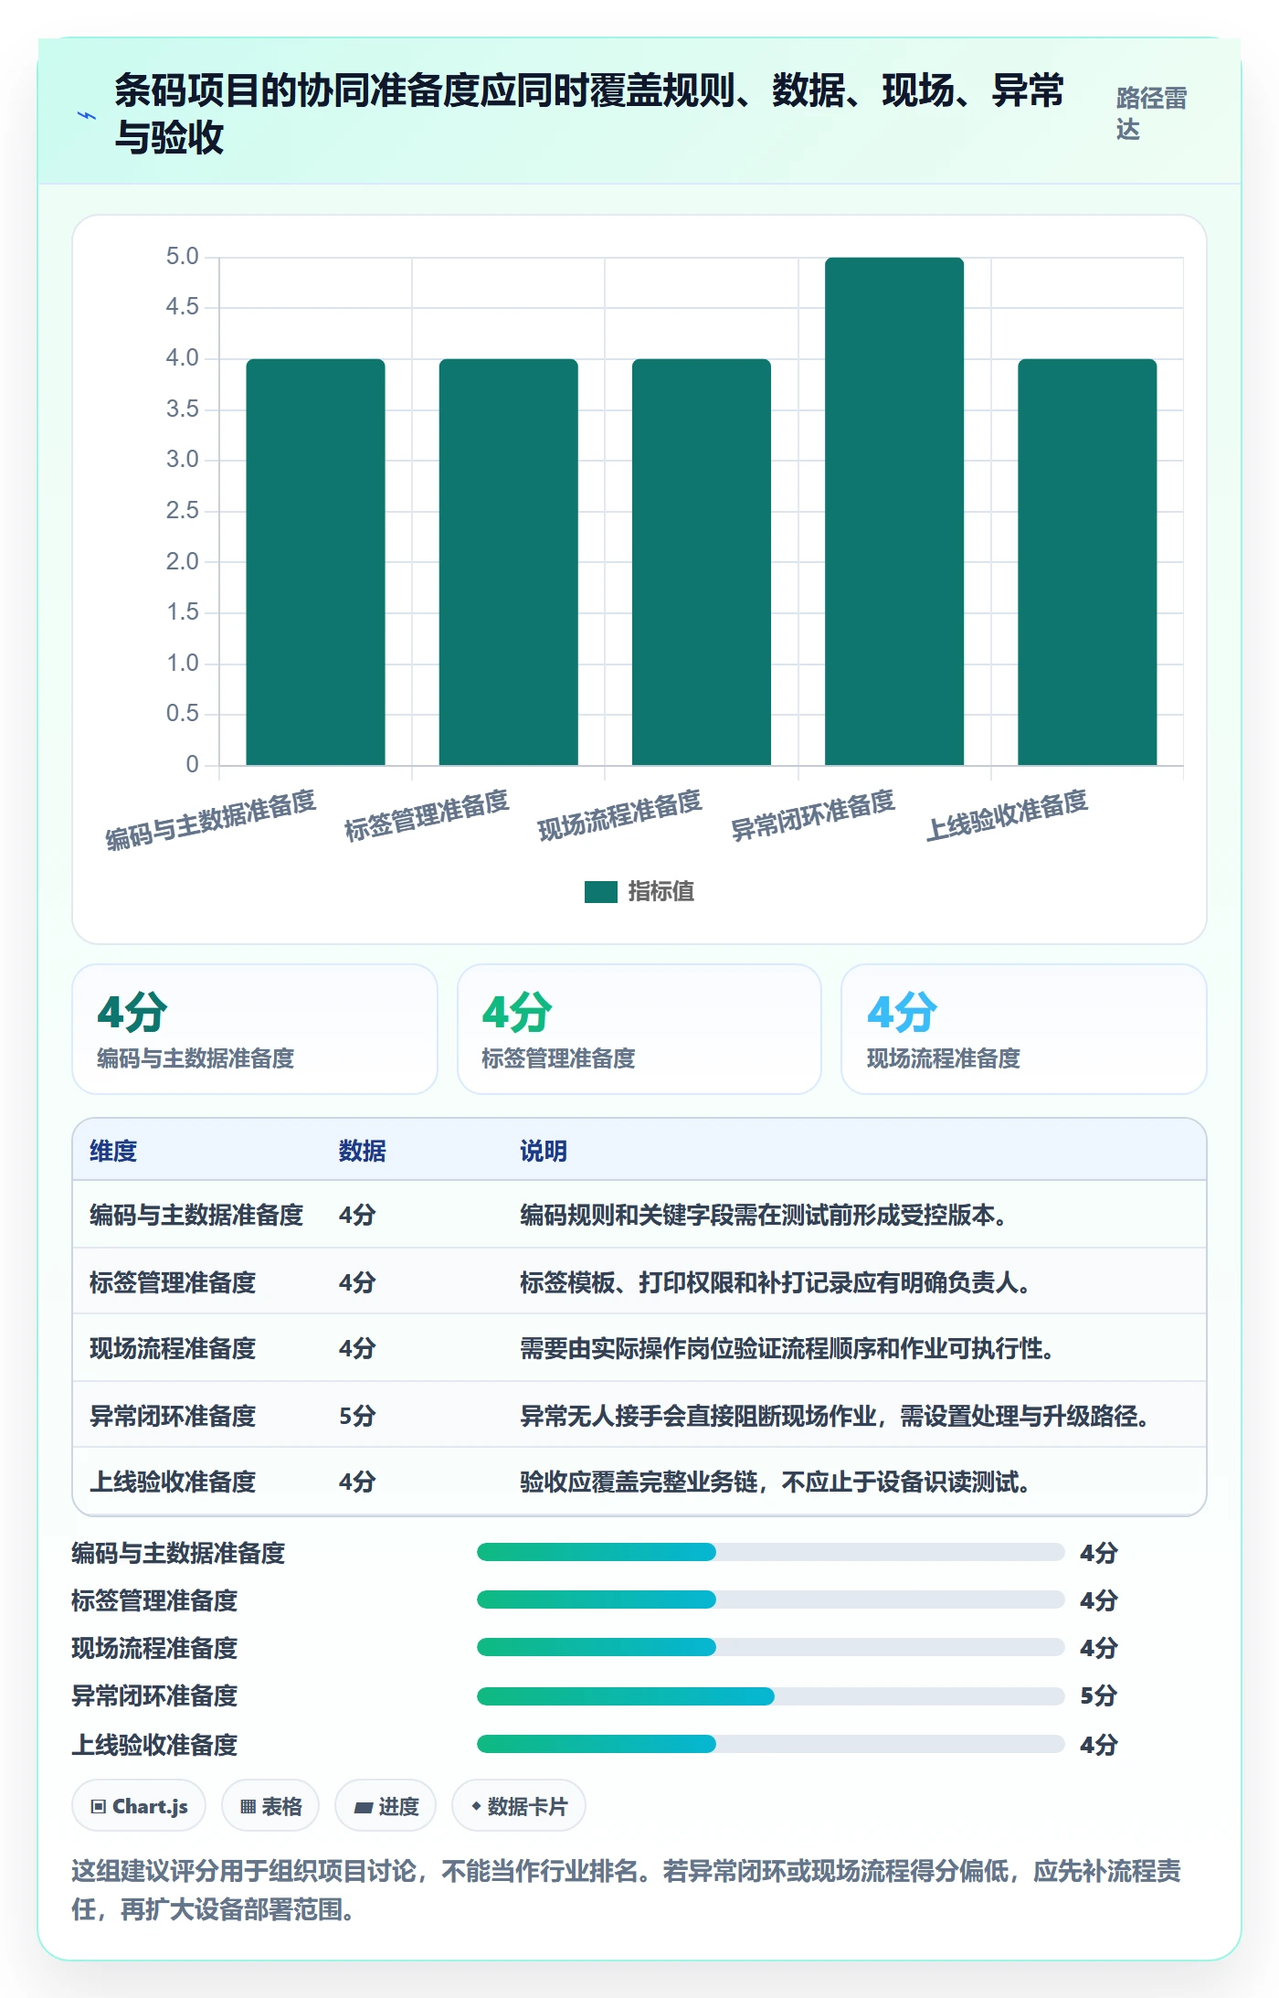Click the 标签管理准备度 x-axis label
Screen dimensions: 1279x1998
[427, 815]
